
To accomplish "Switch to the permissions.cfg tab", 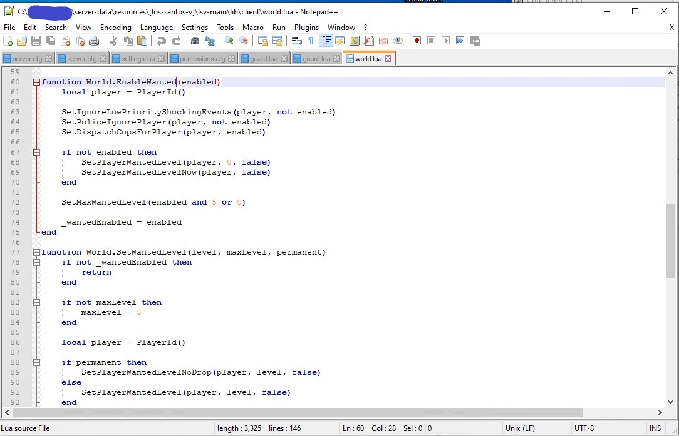I will pyautogui.click(x=202, y=59).
